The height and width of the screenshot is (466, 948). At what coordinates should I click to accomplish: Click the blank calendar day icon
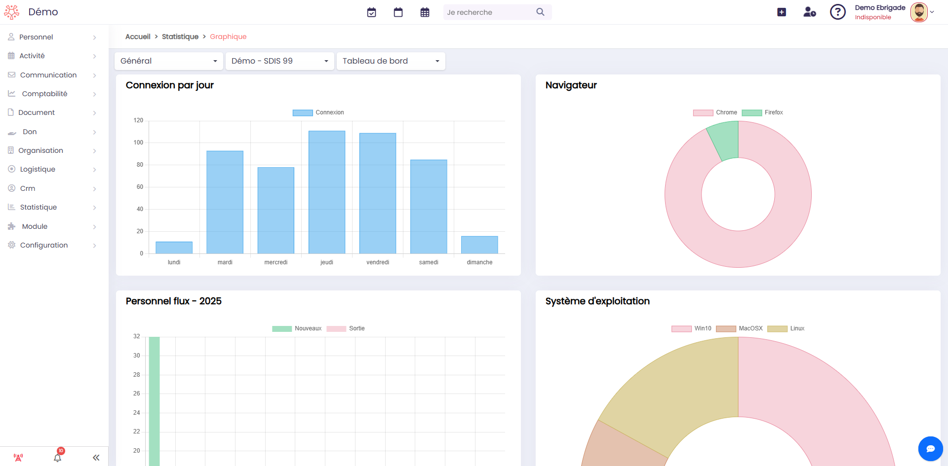coord(398,12)
